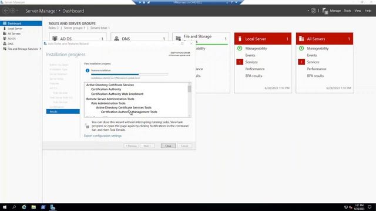Click the task notification icon in wizard
Image resolution: width=376 pixels, height=211 pixels.
point(87,126)
